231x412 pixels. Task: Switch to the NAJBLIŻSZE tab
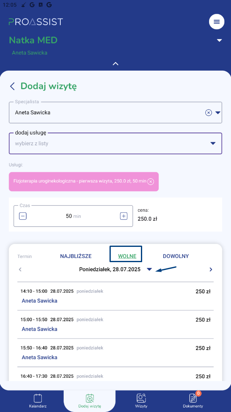(76, 256)
